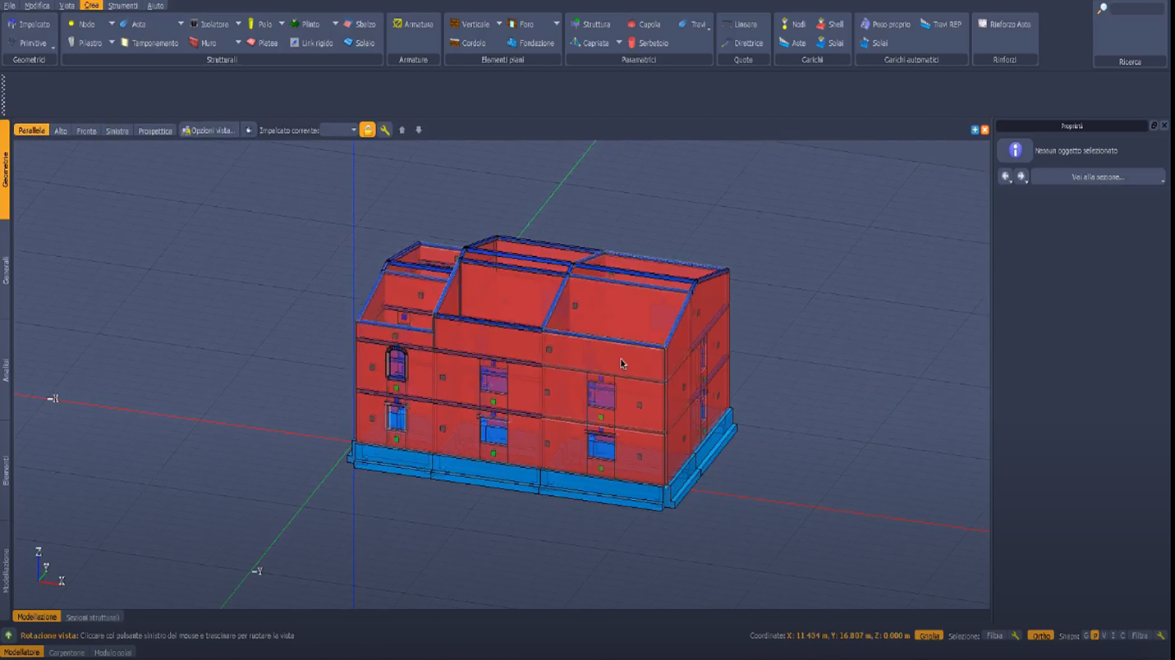The height and width of the screenshot is (660, 1175).
Task: Open the Modifica menu
Action: pos(37,6)
